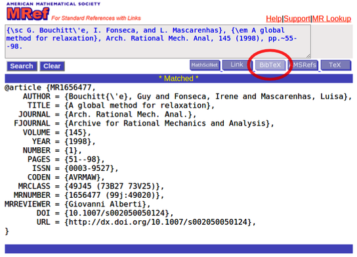Click the Clear button
357x257 pixels.
click(x=52, y=66)
